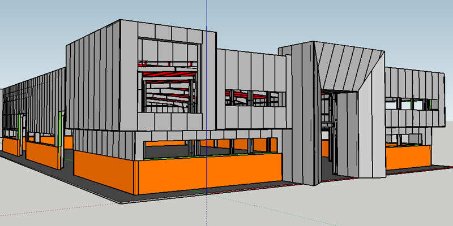Screen dimensions: 453x226
Task: Click the tall gray column left of entrance
Action: (300, 113)
